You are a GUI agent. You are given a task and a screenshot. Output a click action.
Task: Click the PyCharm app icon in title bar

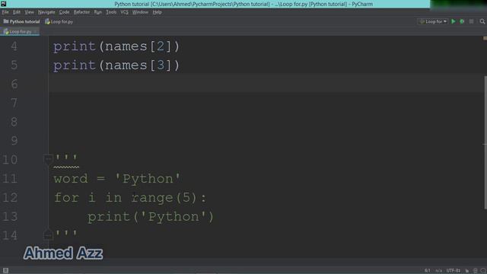point(3,4)
